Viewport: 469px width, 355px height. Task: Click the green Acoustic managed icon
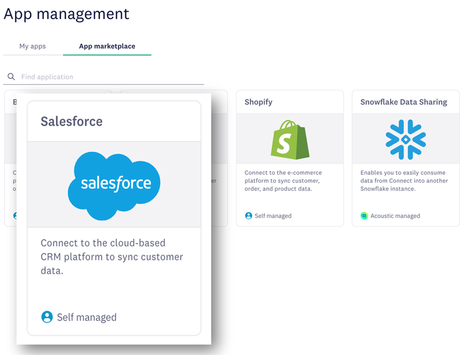tap(364, 216)
